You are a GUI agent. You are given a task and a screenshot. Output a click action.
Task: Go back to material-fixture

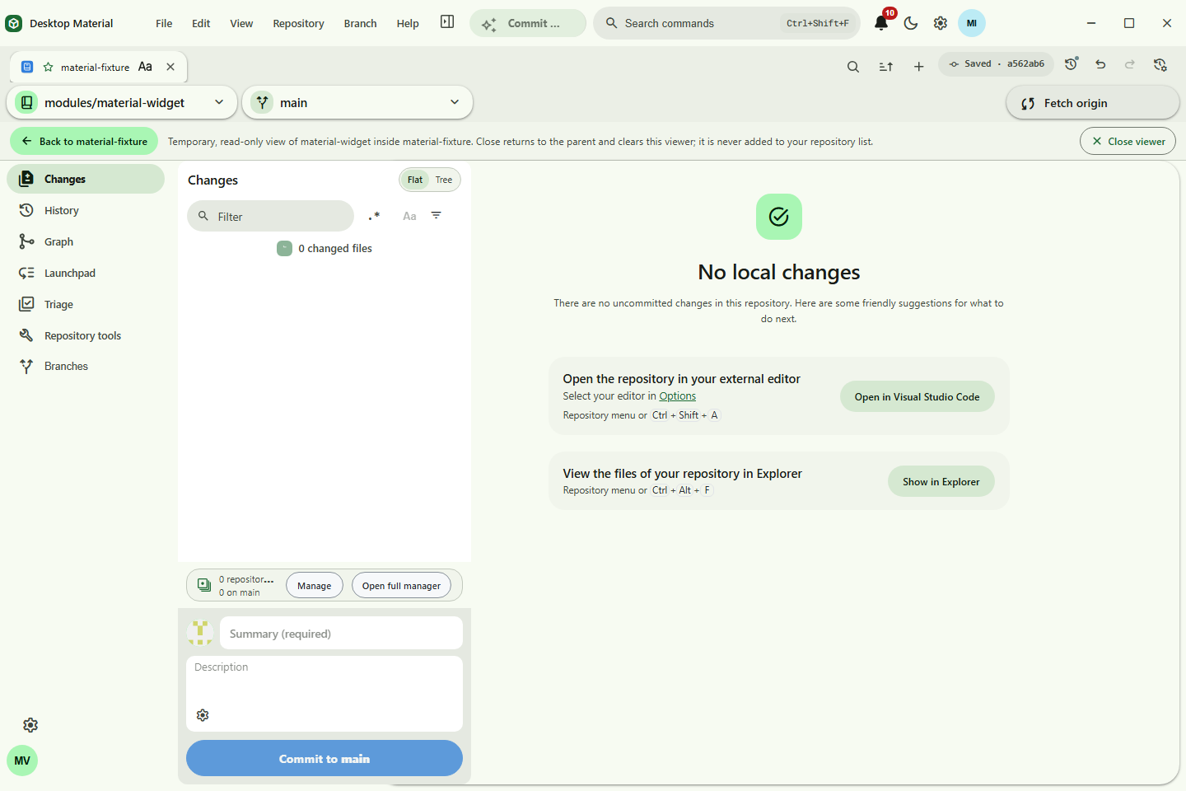point(84,141)
